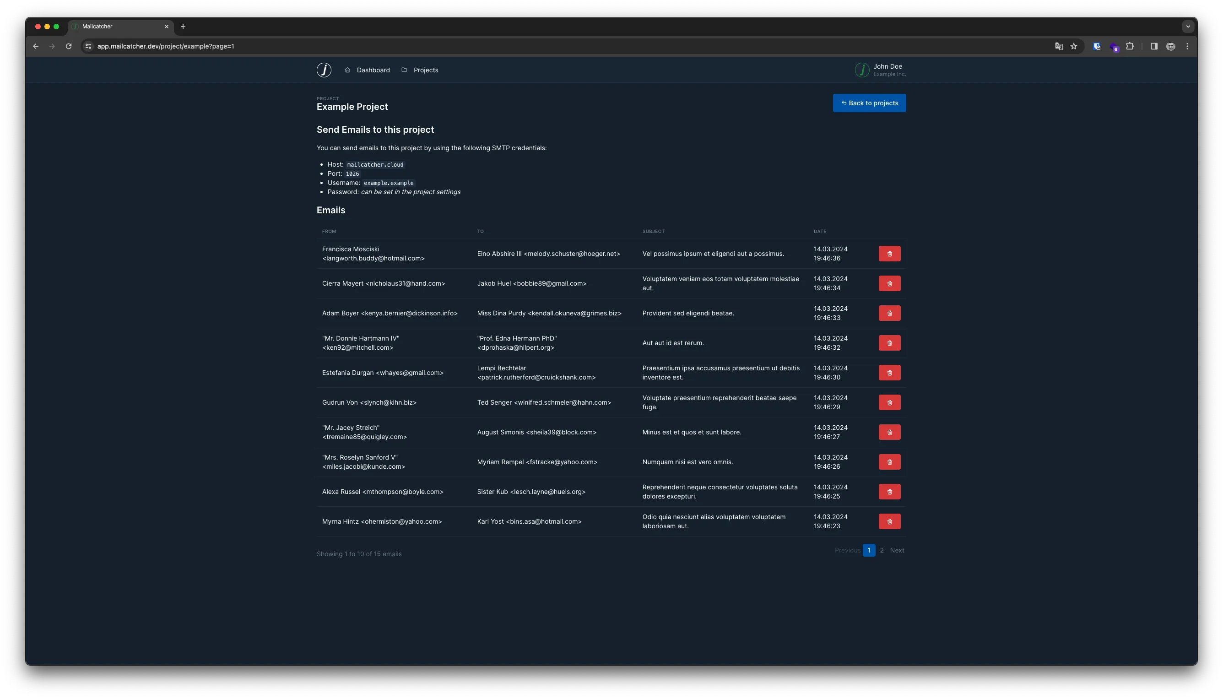Click sender Estefania Durgan <whayes@gmail.com>
1223x699 pixels.
[383, 373]
